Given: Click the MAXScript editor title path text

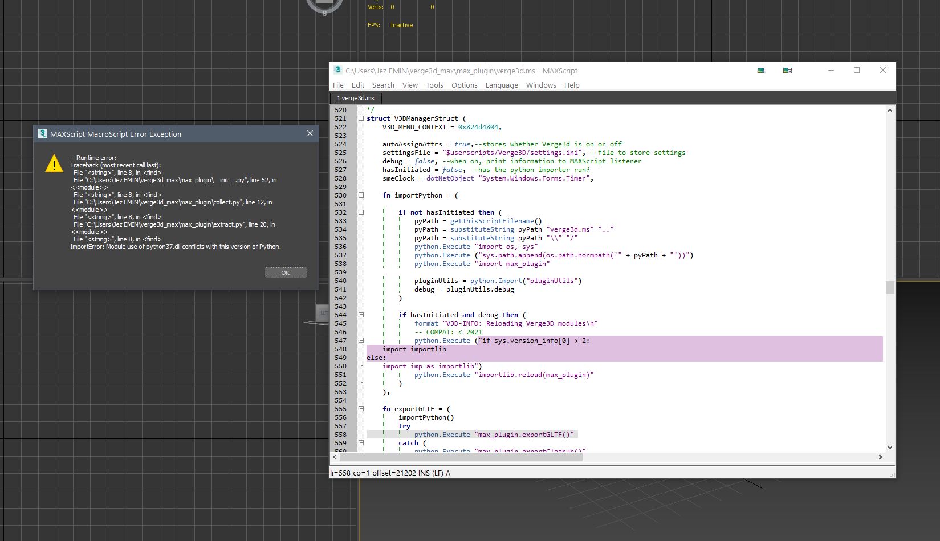Looking at the screenshot, I should (x=461, y=71).
